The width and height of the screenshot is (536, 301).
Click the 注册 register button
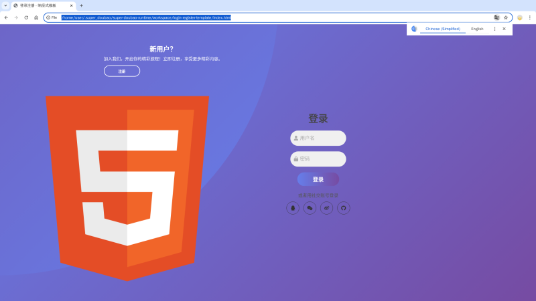click(122, 71)
